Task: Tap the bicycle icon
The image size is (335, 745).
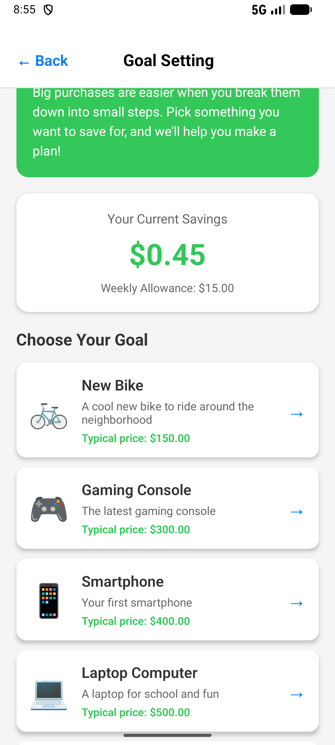Action: click(49, 416)
